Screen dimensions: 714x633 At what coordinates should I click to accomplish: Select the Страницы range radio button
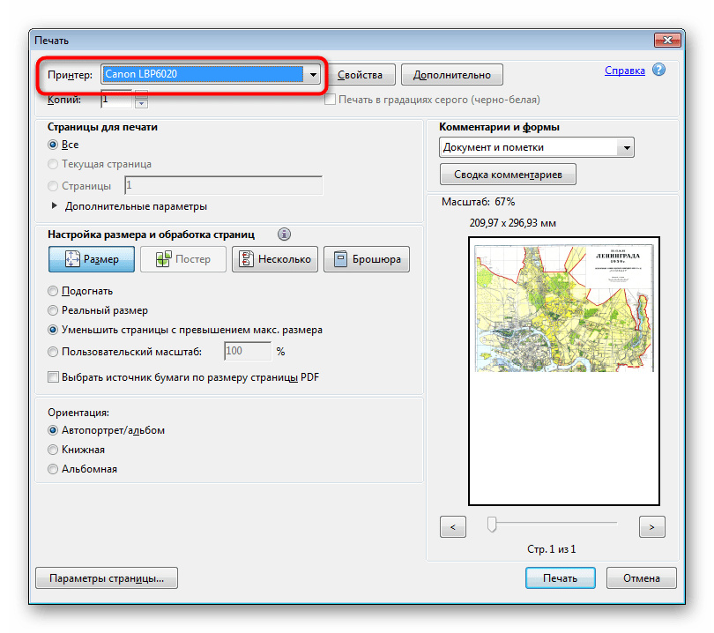[x=53, y=186]
